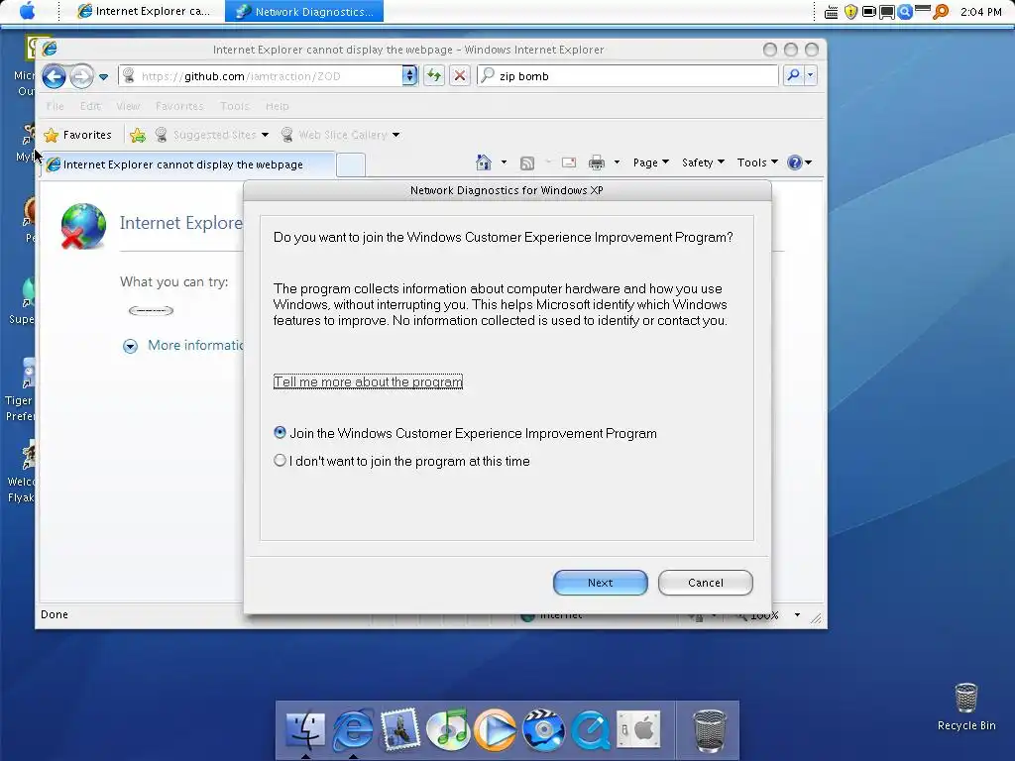Open the search provider dropdown arrow
The image size is (1015, 761).
pos(810,75)
